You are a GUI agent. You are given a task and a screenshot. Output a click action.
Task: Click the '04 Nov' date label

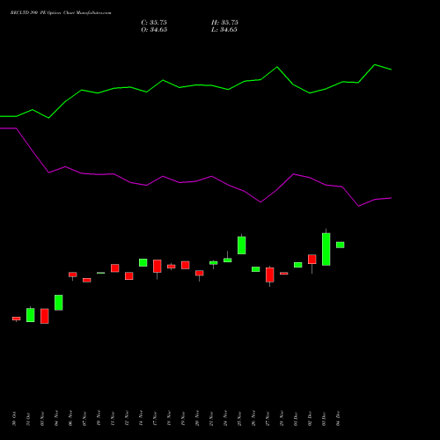pos(56,419)
